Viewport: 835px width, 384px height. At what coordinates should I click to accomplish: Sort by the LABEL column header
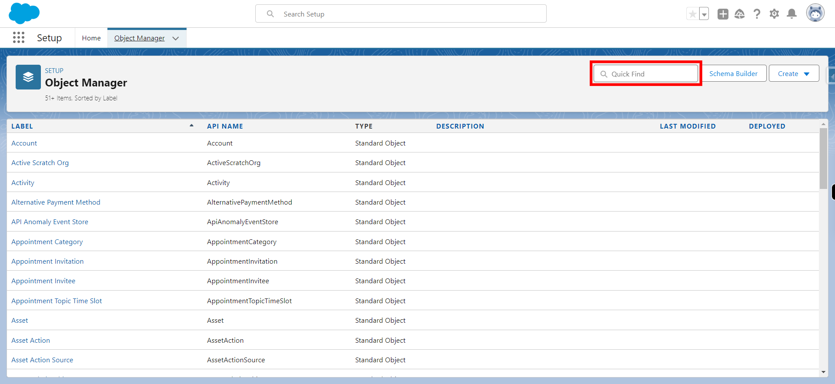click(22, 126)
